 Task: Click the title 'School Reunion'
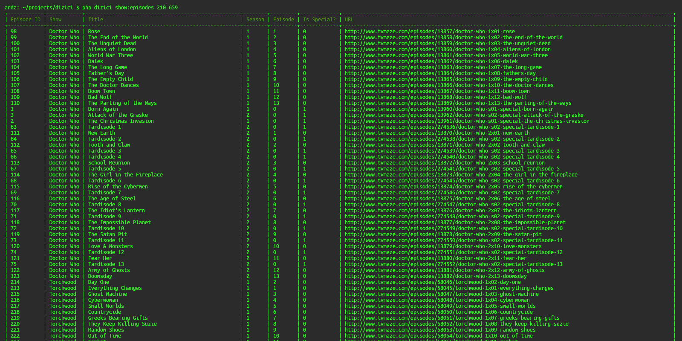pos(109,163)
